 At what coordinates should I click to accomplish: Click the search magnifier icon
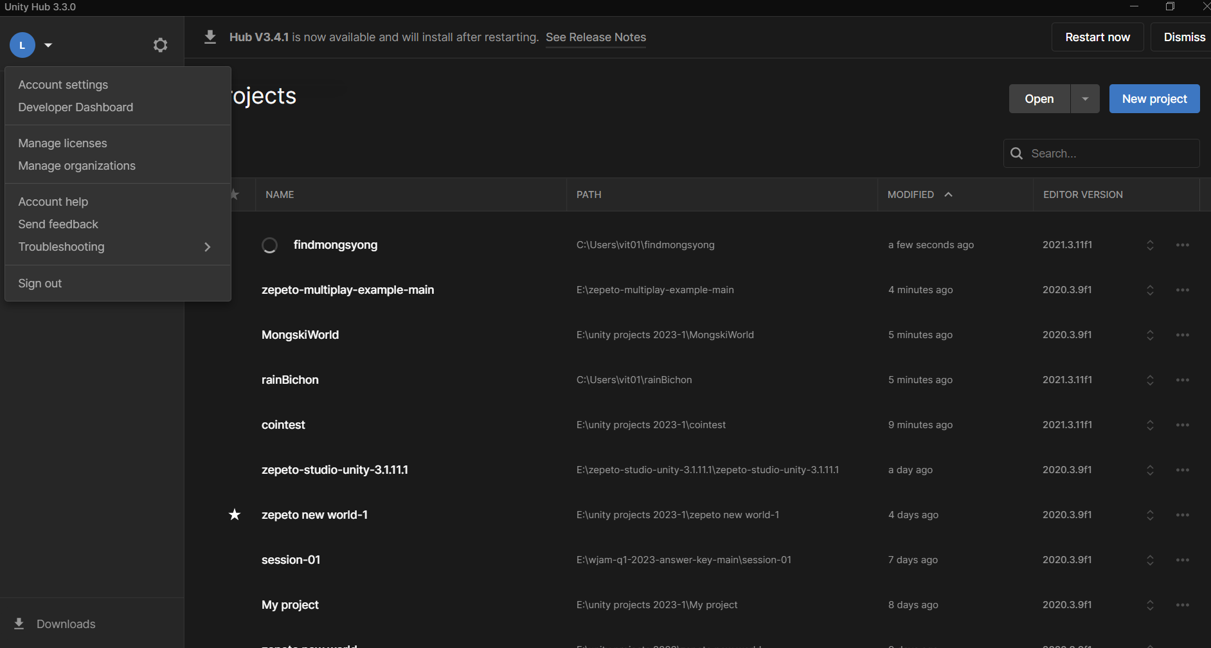click(x=1017, y=154)
